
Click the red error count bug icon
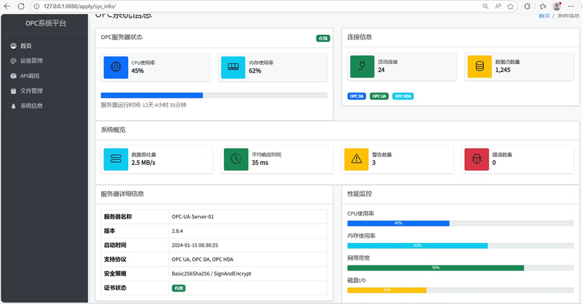tap(477, 159)
